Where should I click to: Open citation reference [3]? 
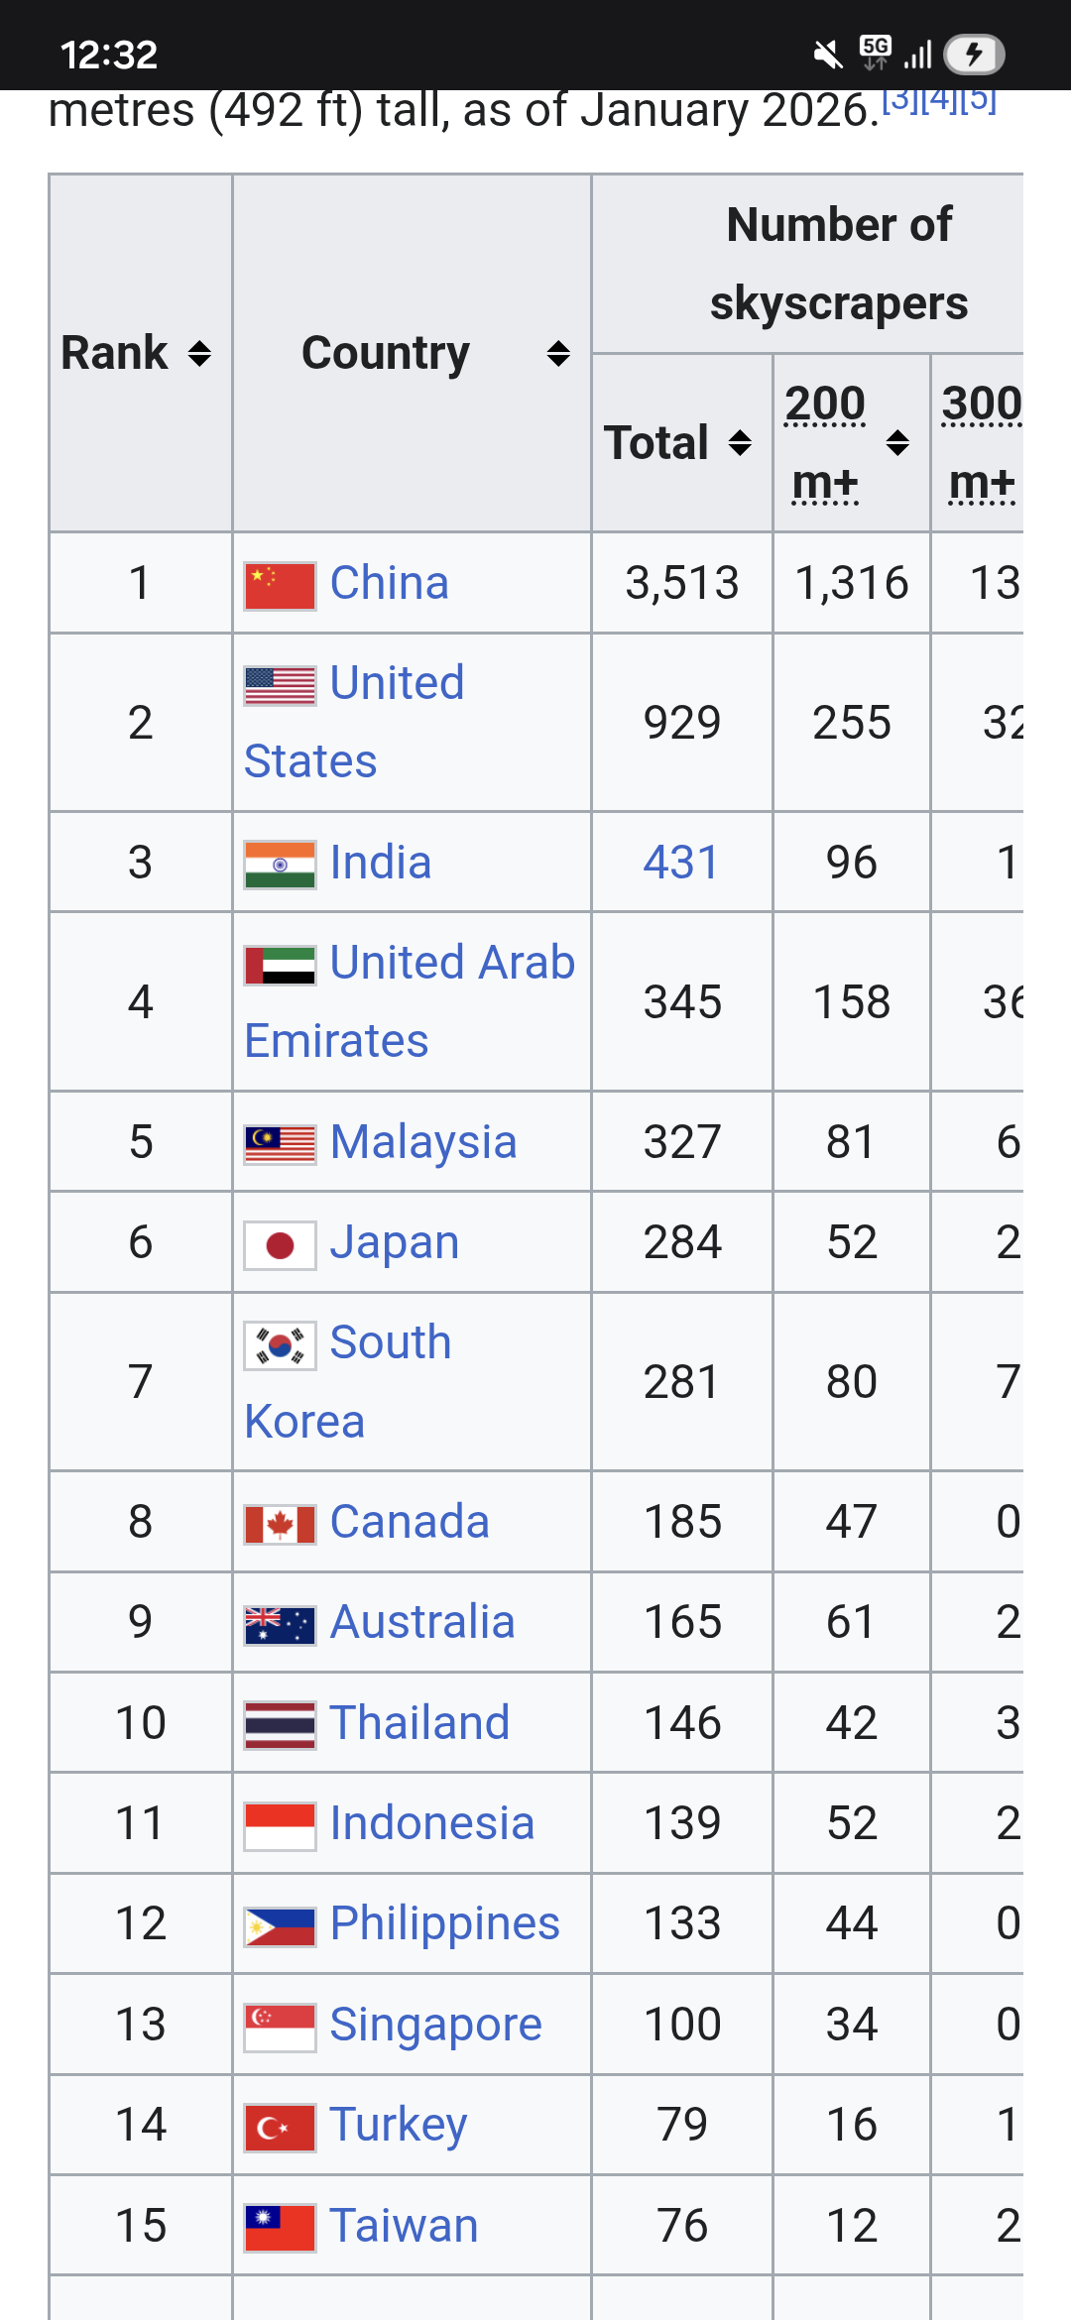click(900, 99)
